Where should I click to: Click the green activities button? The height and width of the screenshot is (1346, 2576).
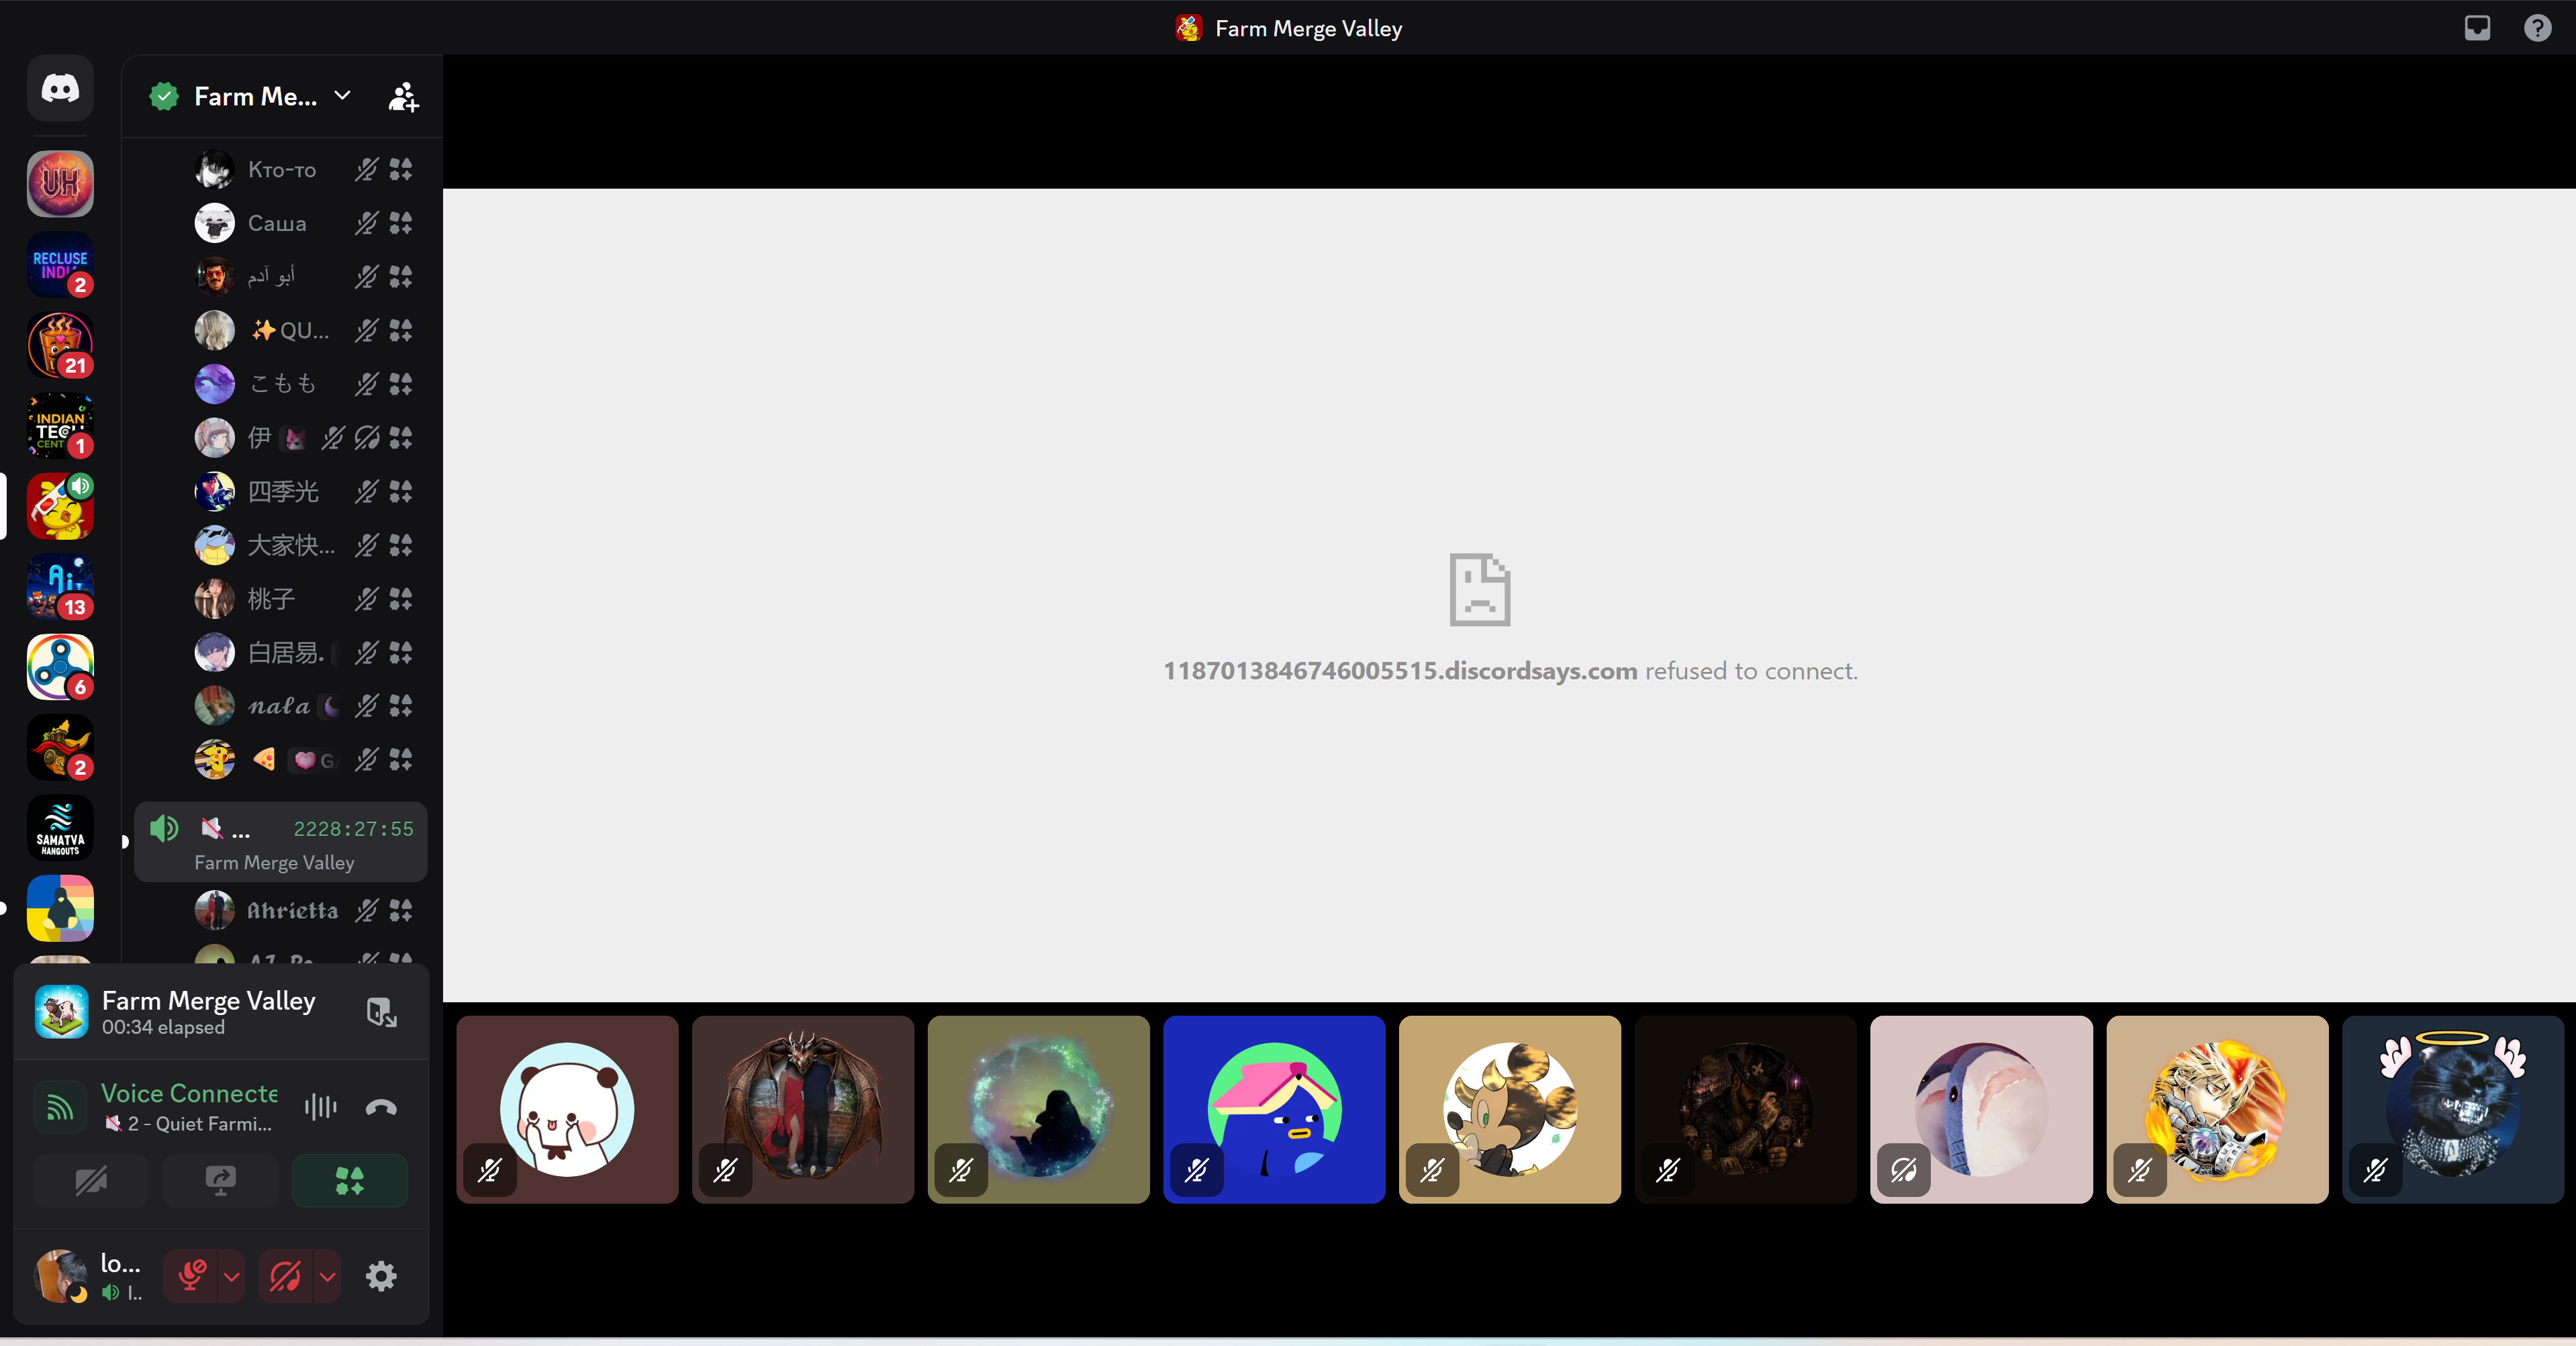349,1181
